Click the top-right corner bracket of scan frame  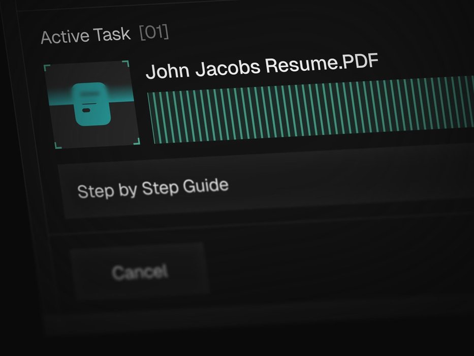(x=126, y=64)
